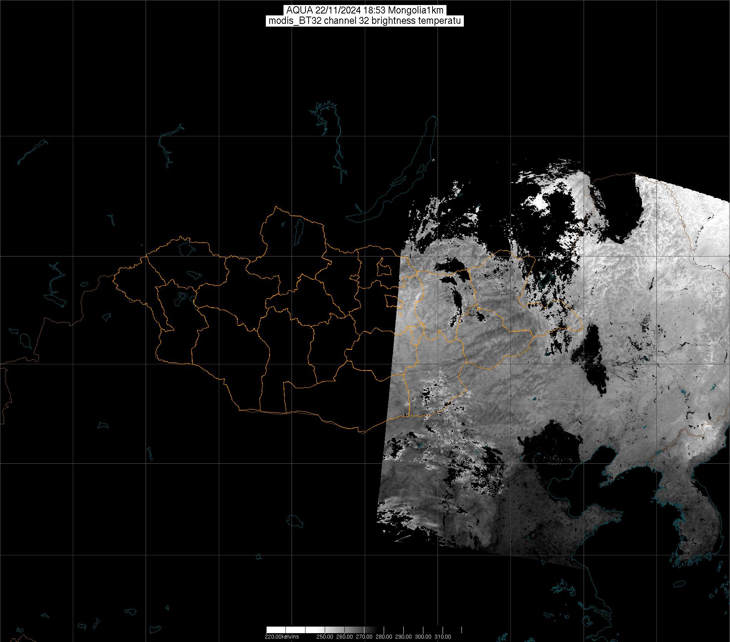Click the 300.00 temperature scale label
The width and height of the screenshot is (730, 642).
click(x=423, y=637)
